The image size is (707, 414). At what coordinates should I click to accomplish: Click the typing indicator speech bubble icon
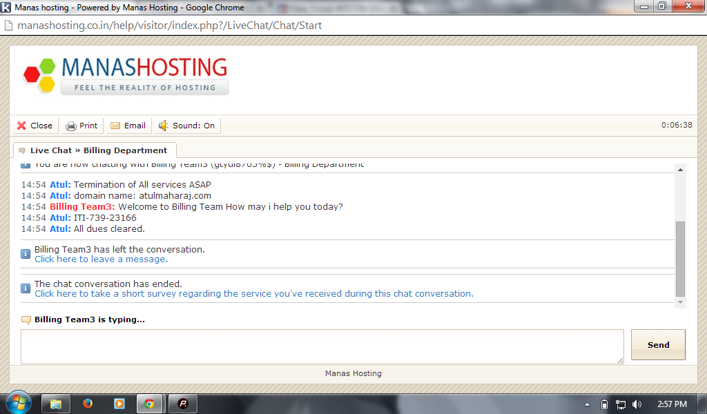26,320
